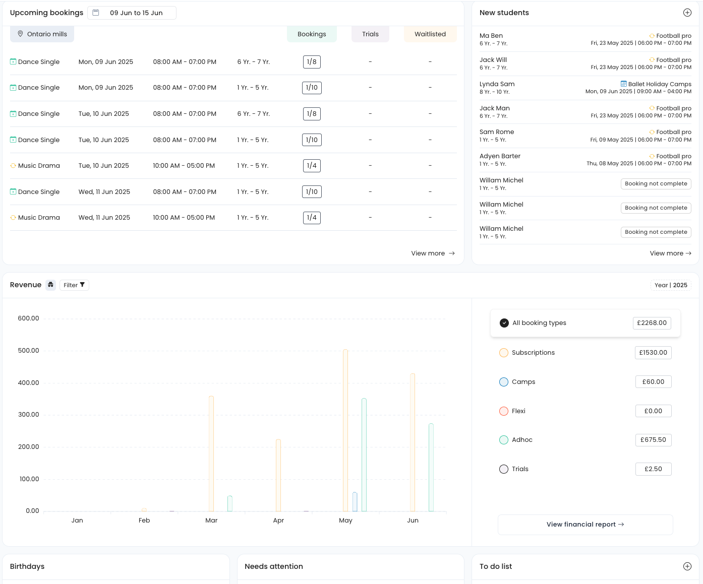Click the plus icon in New students
This screenshot has width=703, height=584.
[687, 13]
